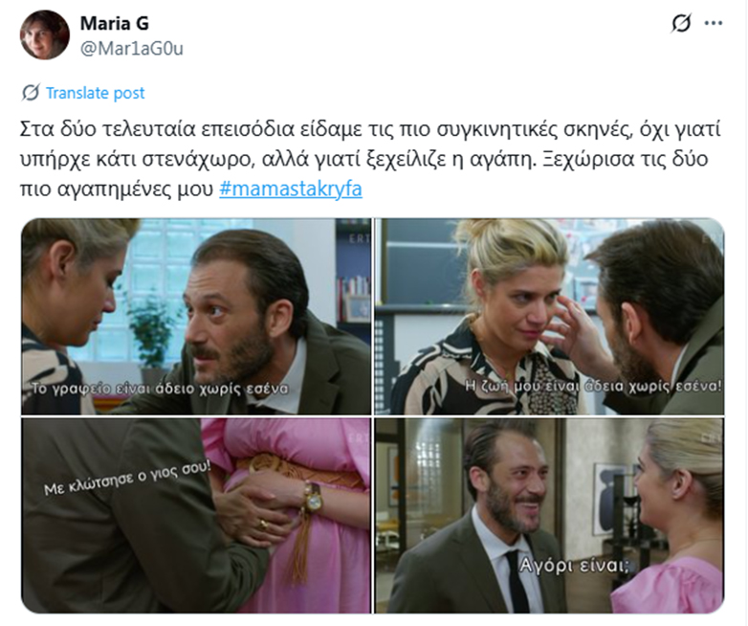
Task: Click the subtitle 'Με κλώτσησε ο γιος σου!'
Action: (127, 478)
